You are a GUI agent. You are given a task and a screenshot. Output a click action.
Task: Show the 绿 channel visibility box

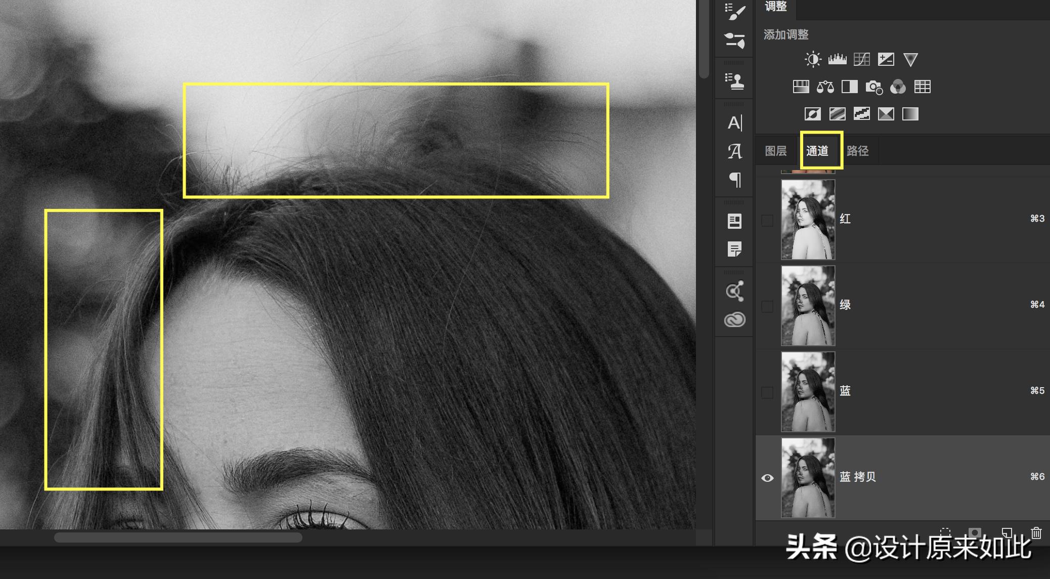(767, 306)
